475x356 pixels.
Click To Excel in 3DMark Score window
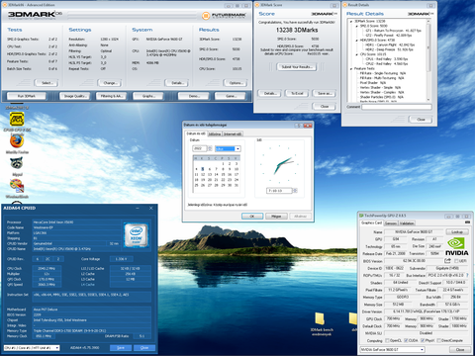pyautogui.click(x=297, y=94)
